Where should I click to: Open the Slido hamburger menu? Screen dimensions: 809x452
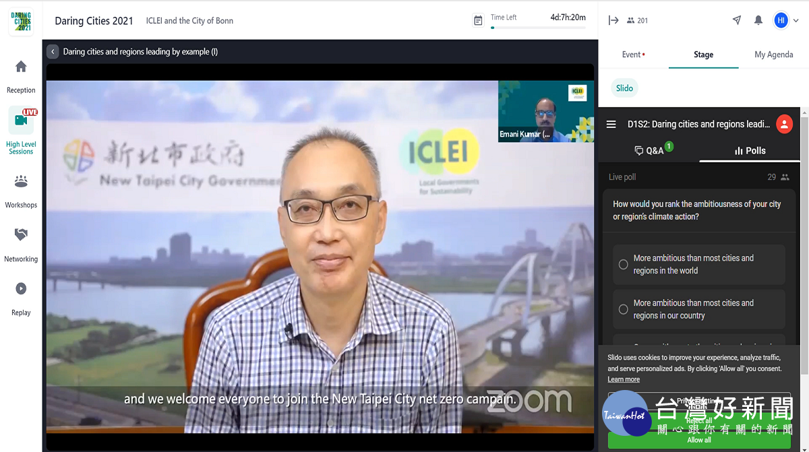click(611, 124)
